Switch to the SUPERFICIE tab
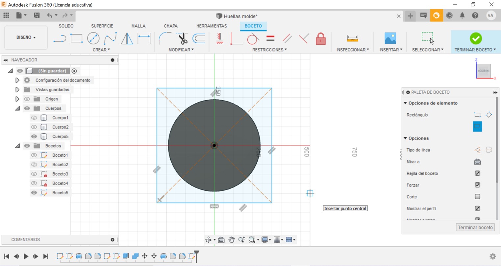 click(102, 26)
